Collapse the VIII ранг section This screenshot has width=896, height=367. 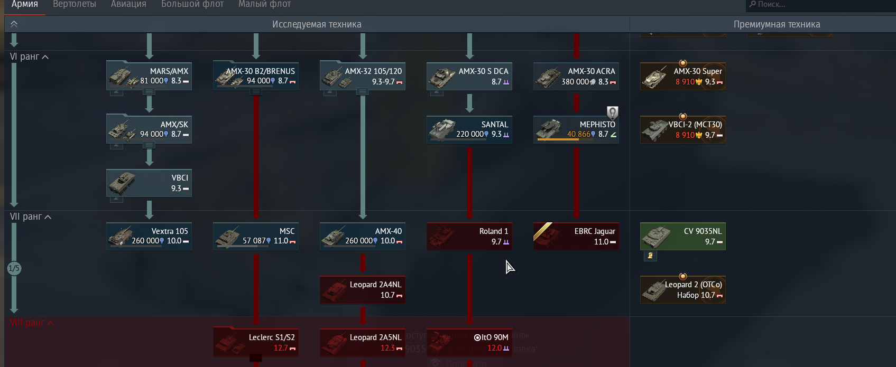[32, 323]
